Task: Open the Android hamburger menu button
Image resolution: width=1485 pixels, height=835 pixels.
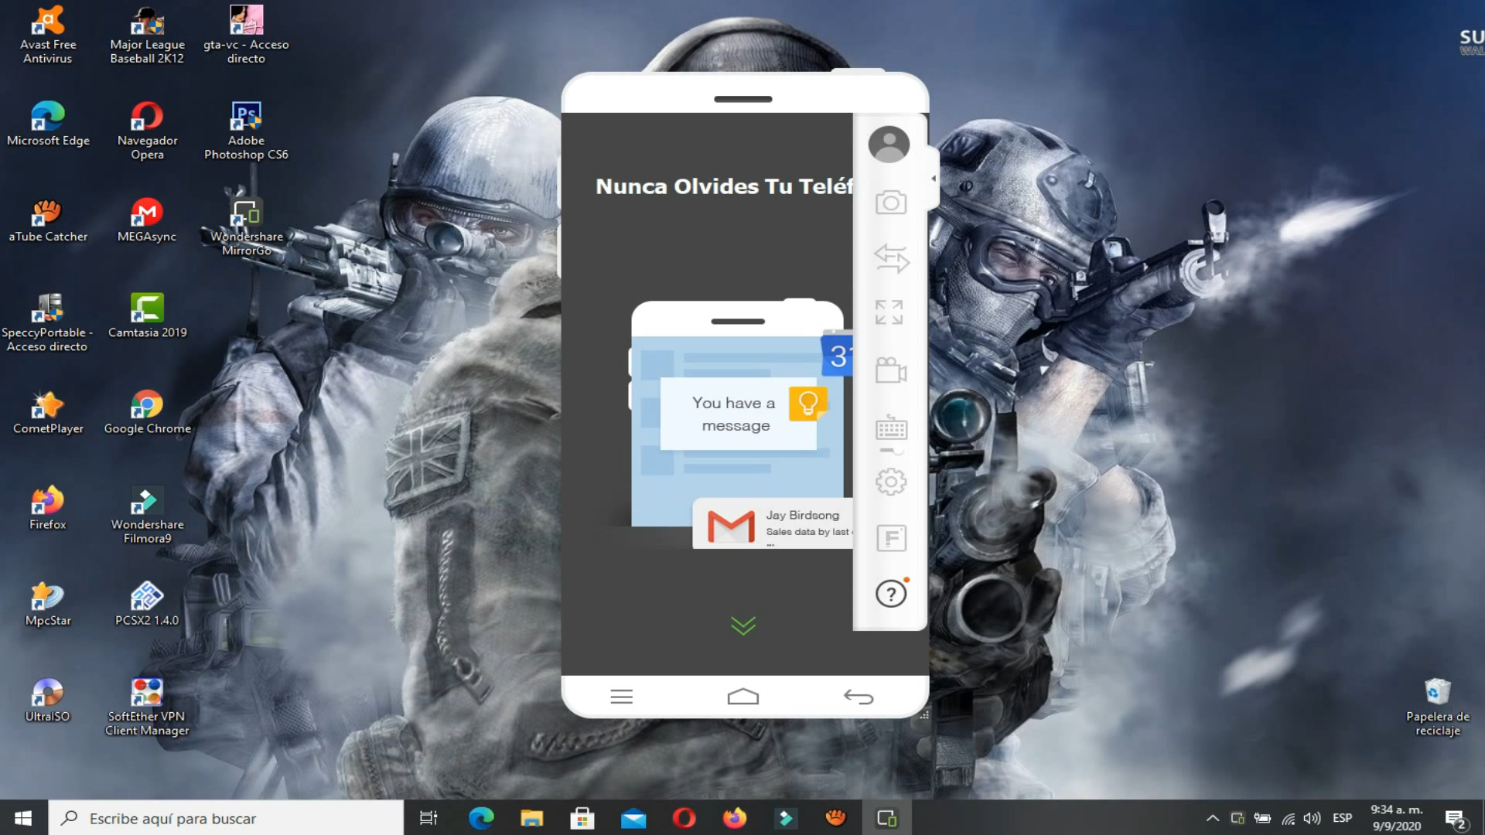Action: 621,697
